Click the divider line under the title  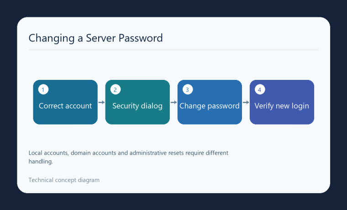[x=173, y=50]
